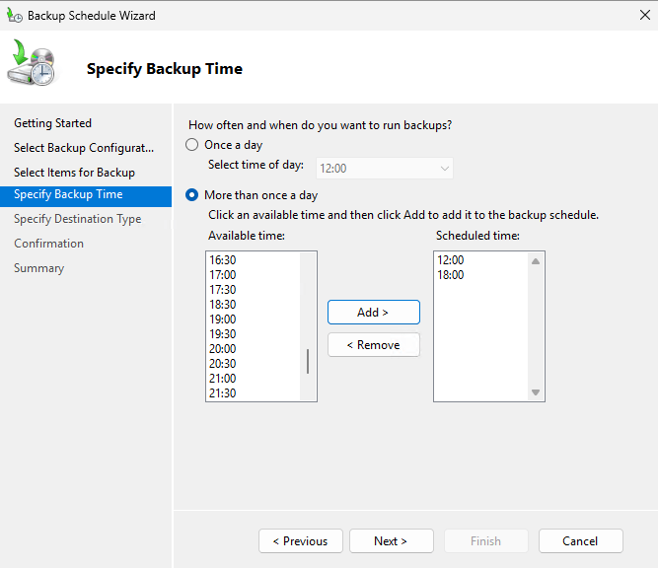Go to Getting Started step
Viewport: 658px width, 568px height.
52,123
